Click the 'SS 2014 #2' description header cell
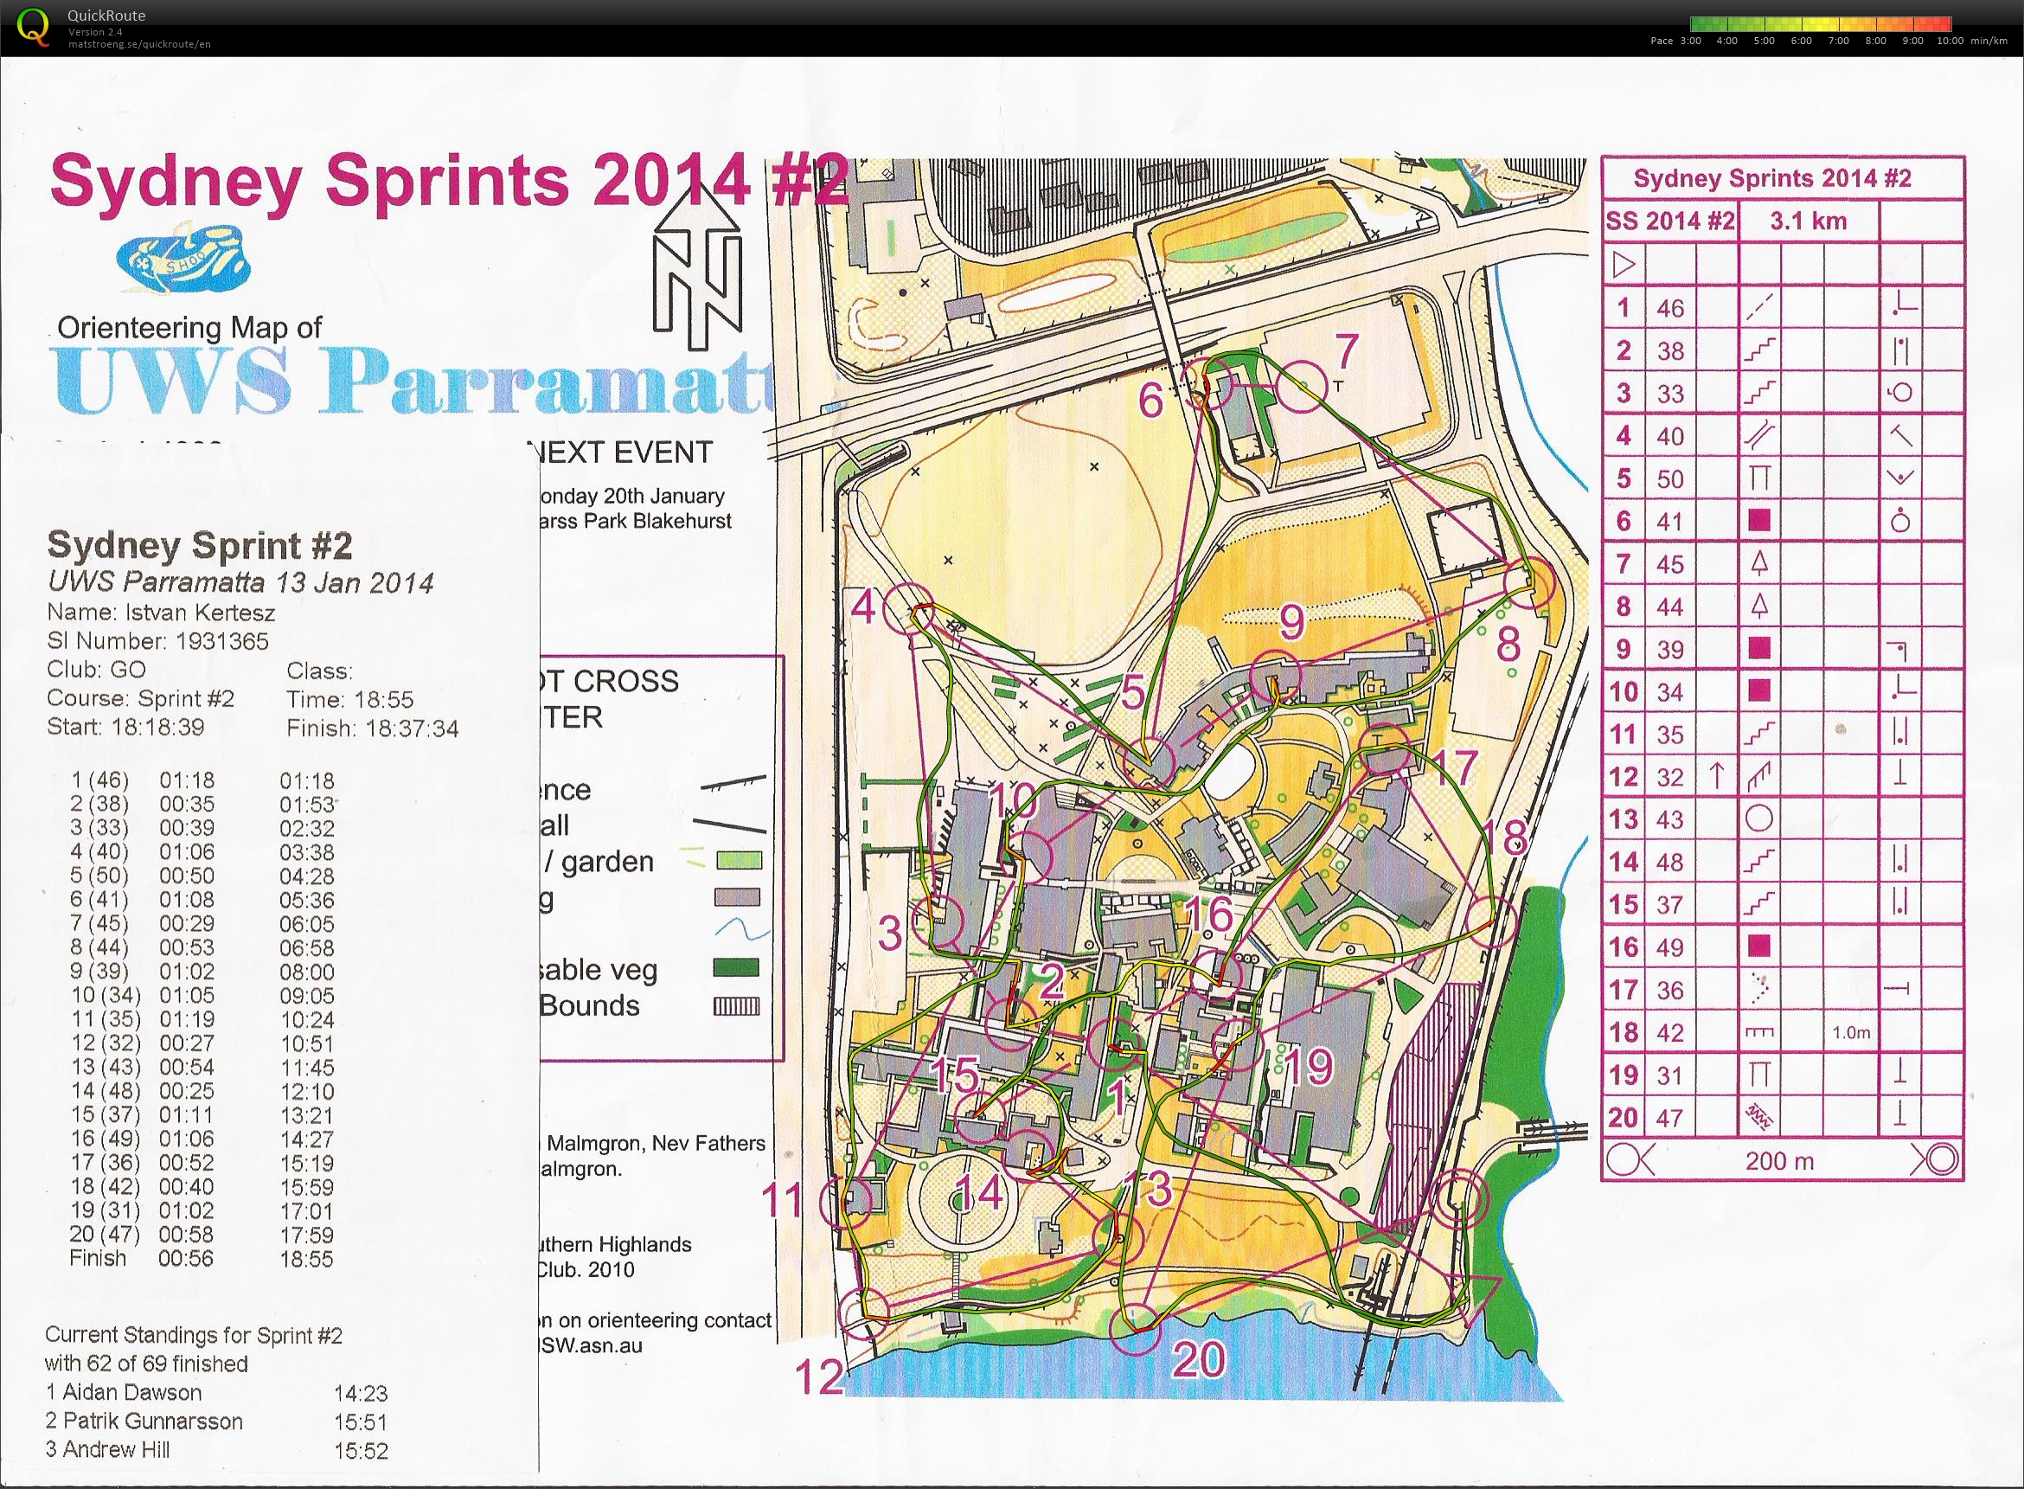This screenshot has height=1489, width=2024. pos(1670,221)
